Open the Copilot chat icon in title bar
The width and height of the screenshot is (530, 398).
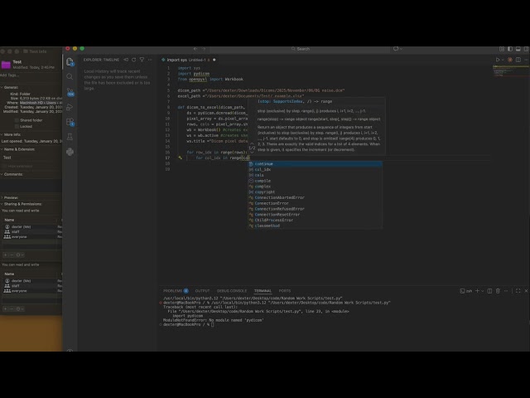point(396,49)
